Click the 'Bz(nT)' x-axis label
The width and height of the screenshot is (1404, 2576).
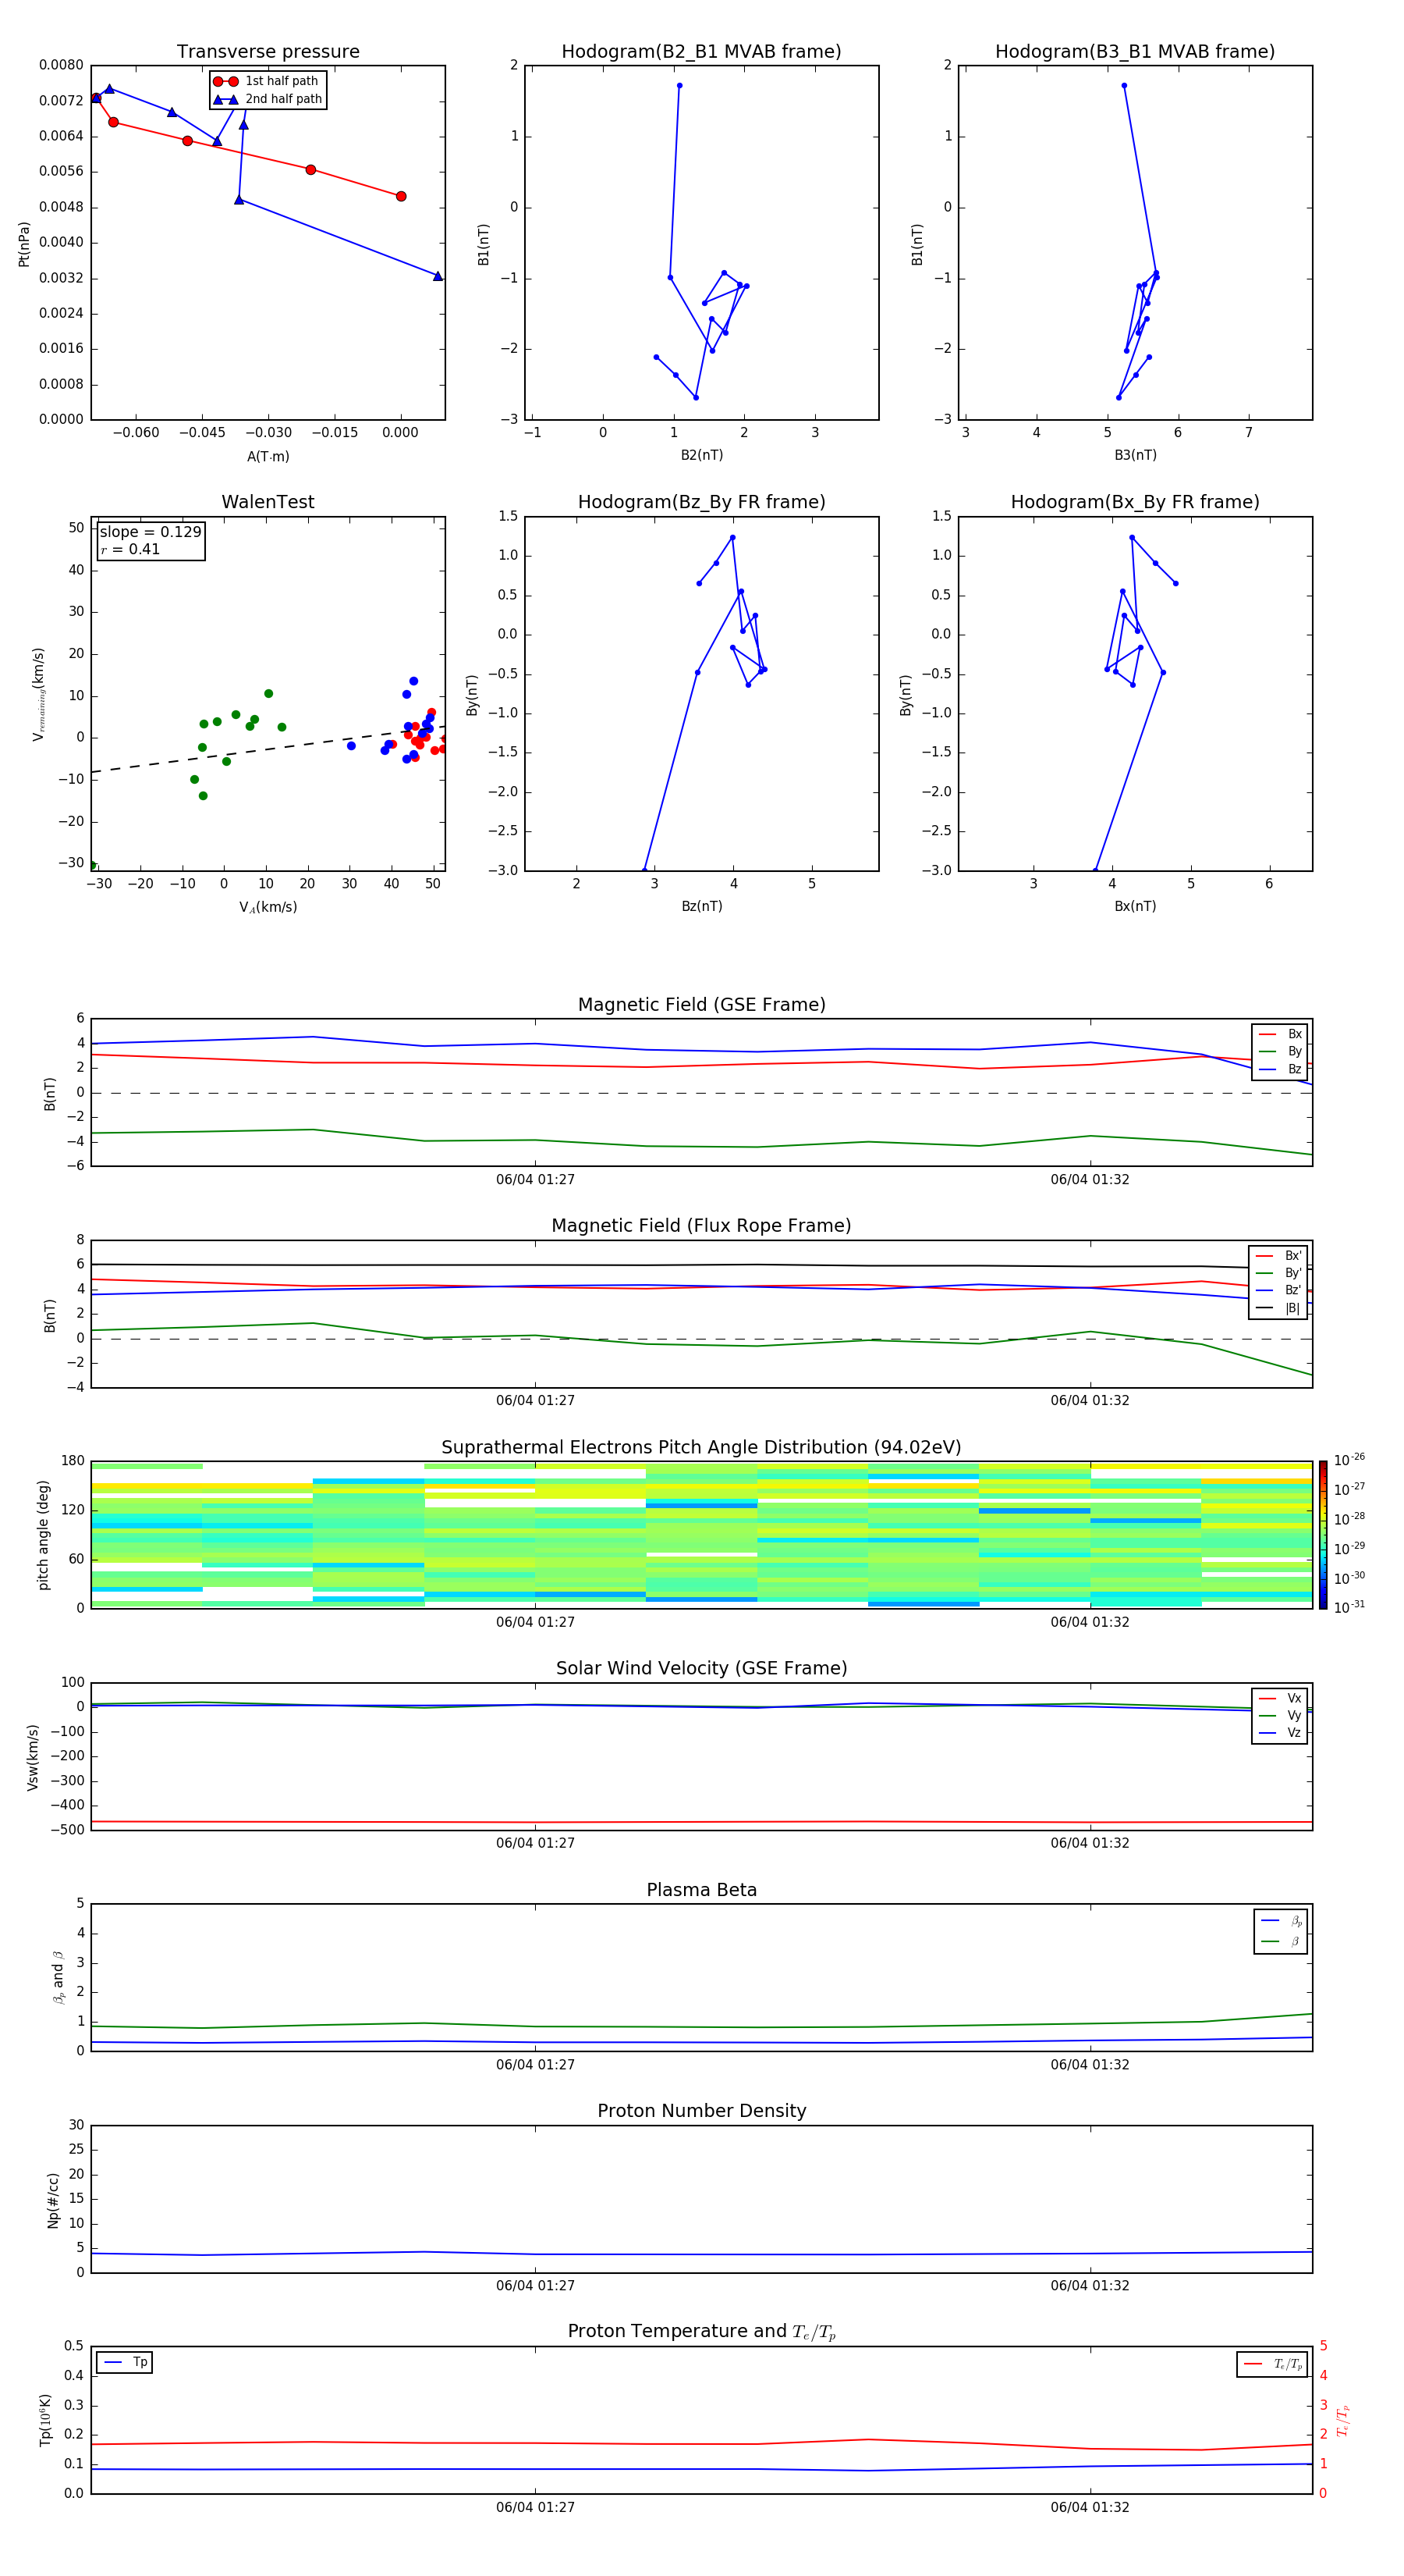701,906
